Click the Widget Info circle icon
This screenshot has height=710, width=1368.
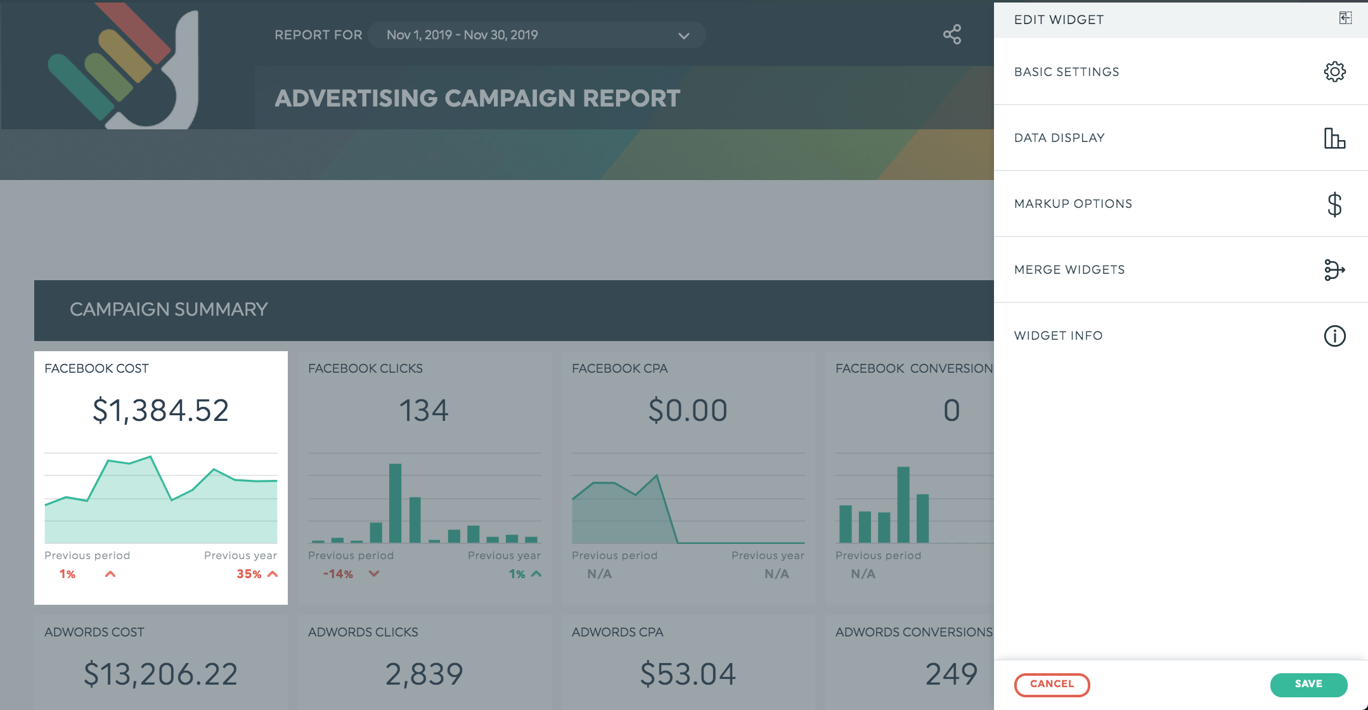[1334, 335]
